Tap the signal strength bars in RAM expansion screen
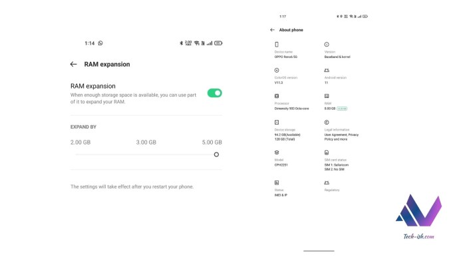The image size is (463, 261). (x=210, y=43)
